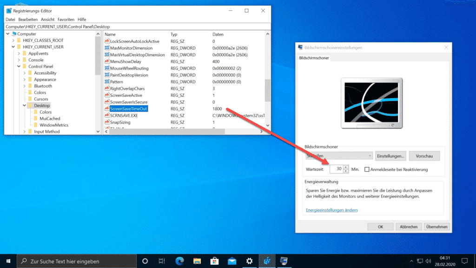
Task: Select the Bildschirmschoner tab
Action: coord(314,58)
